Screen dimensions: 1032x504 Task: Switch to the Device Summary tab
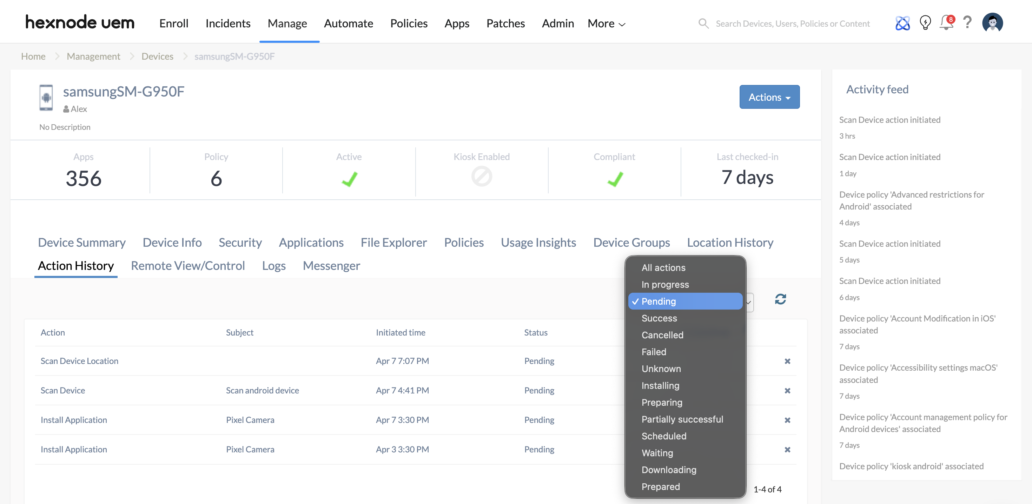(x=82, y=243)
